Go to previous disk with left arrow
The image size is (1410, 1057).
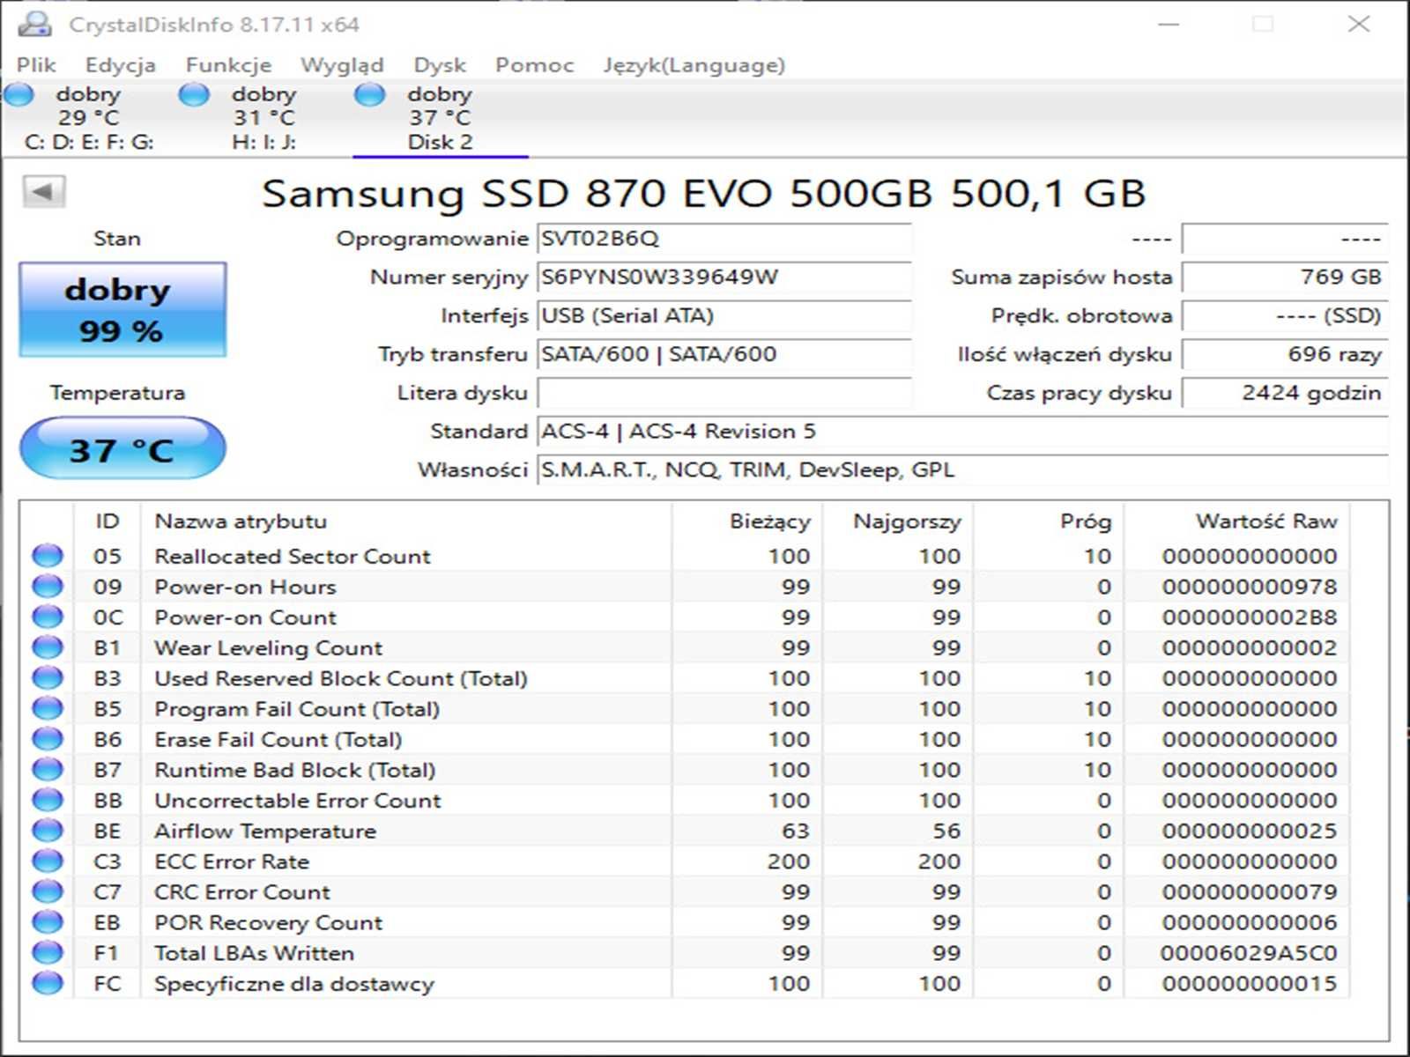43,191
